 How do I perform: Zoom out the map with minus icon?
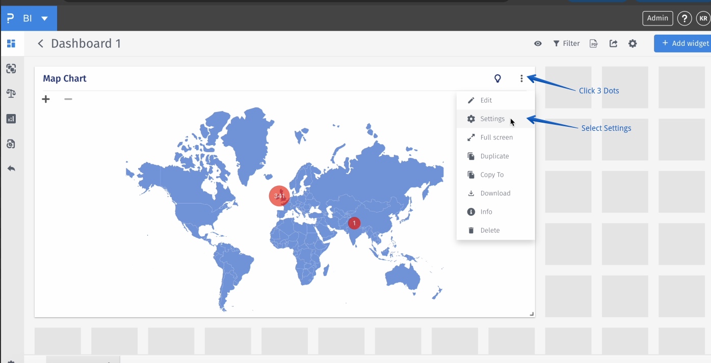click(68, 99)
